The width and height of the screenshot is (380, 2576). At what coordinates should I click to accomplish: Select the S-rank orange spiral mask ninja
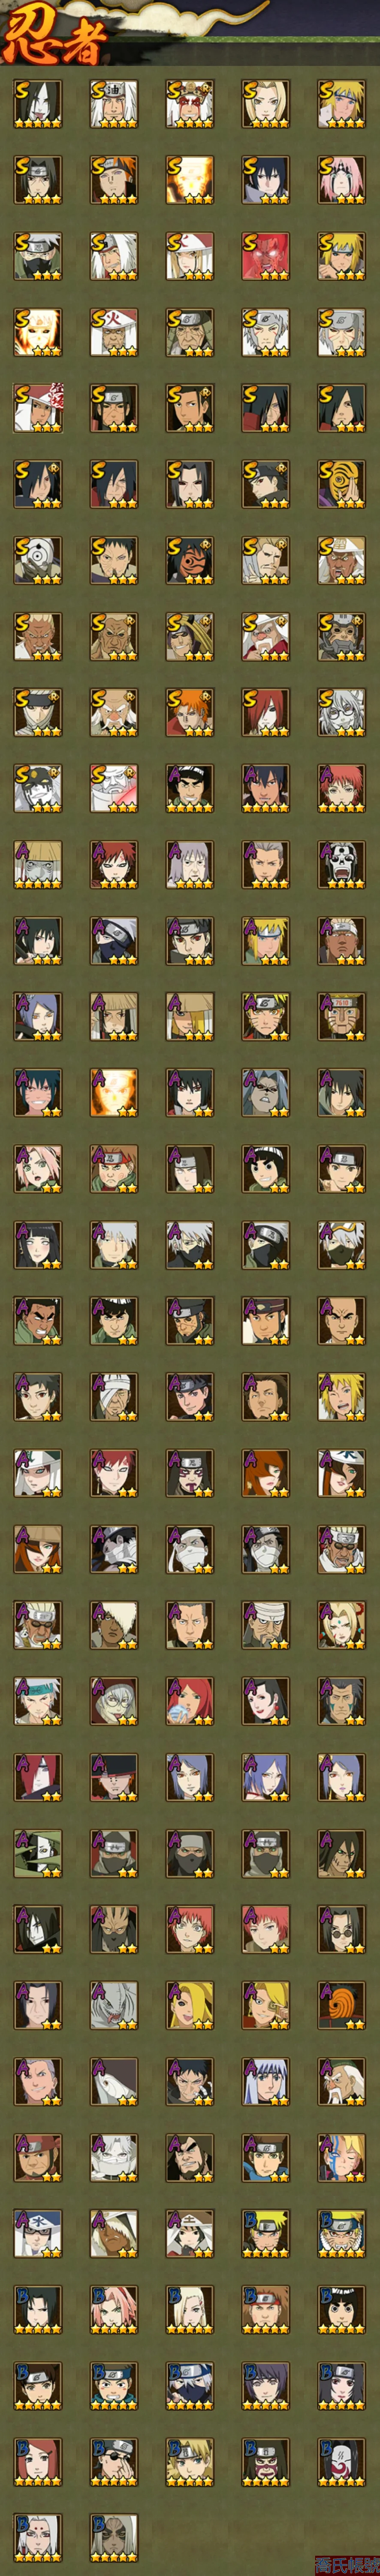[x=341, y=483]
